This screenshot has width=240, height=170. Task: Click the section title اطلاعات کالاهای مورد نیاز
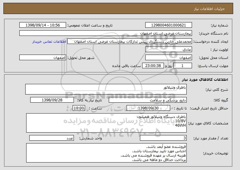205,79
